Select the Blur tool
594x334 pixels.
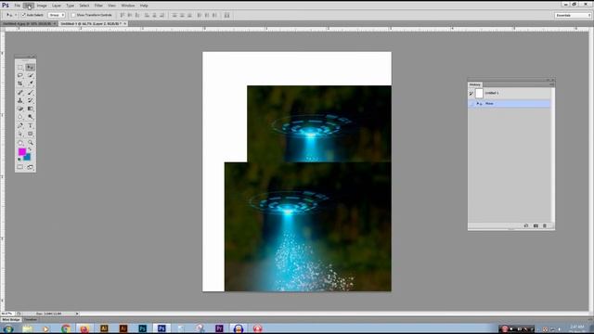20,117
